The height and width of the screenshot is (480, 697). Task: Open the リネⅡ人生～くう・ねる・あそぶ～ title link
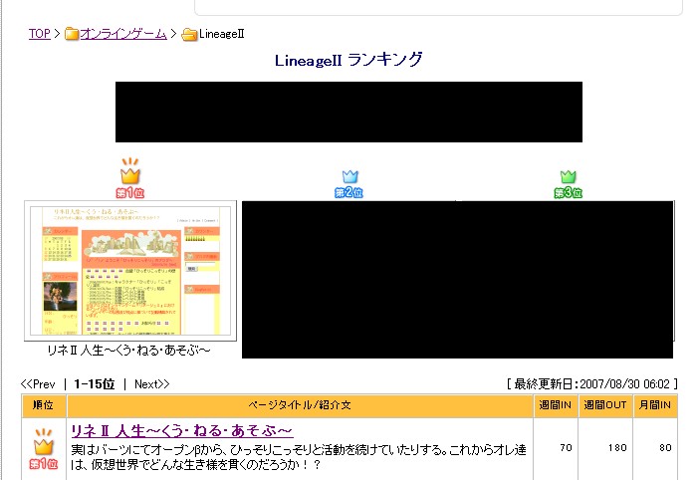coord(182,430)
